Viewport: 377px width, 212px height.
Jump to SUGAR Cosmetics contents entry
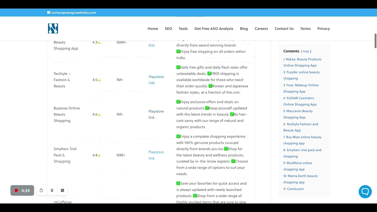point(300,101)
